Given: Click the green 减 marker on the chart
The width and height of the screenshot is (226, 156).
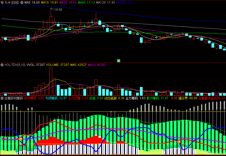Looking at the screenshot, I should (x=118, y=61).
